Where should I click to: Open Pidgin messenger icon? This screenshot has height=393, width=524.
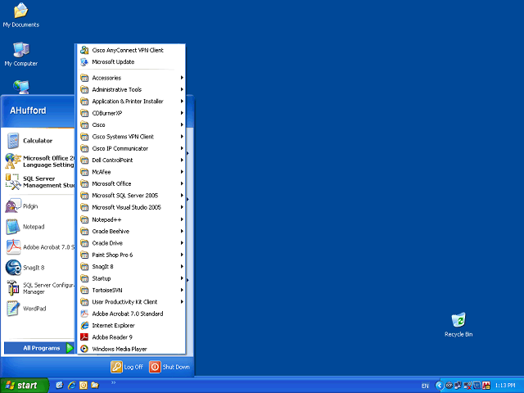pyautogui.click(x=13, y=206)
